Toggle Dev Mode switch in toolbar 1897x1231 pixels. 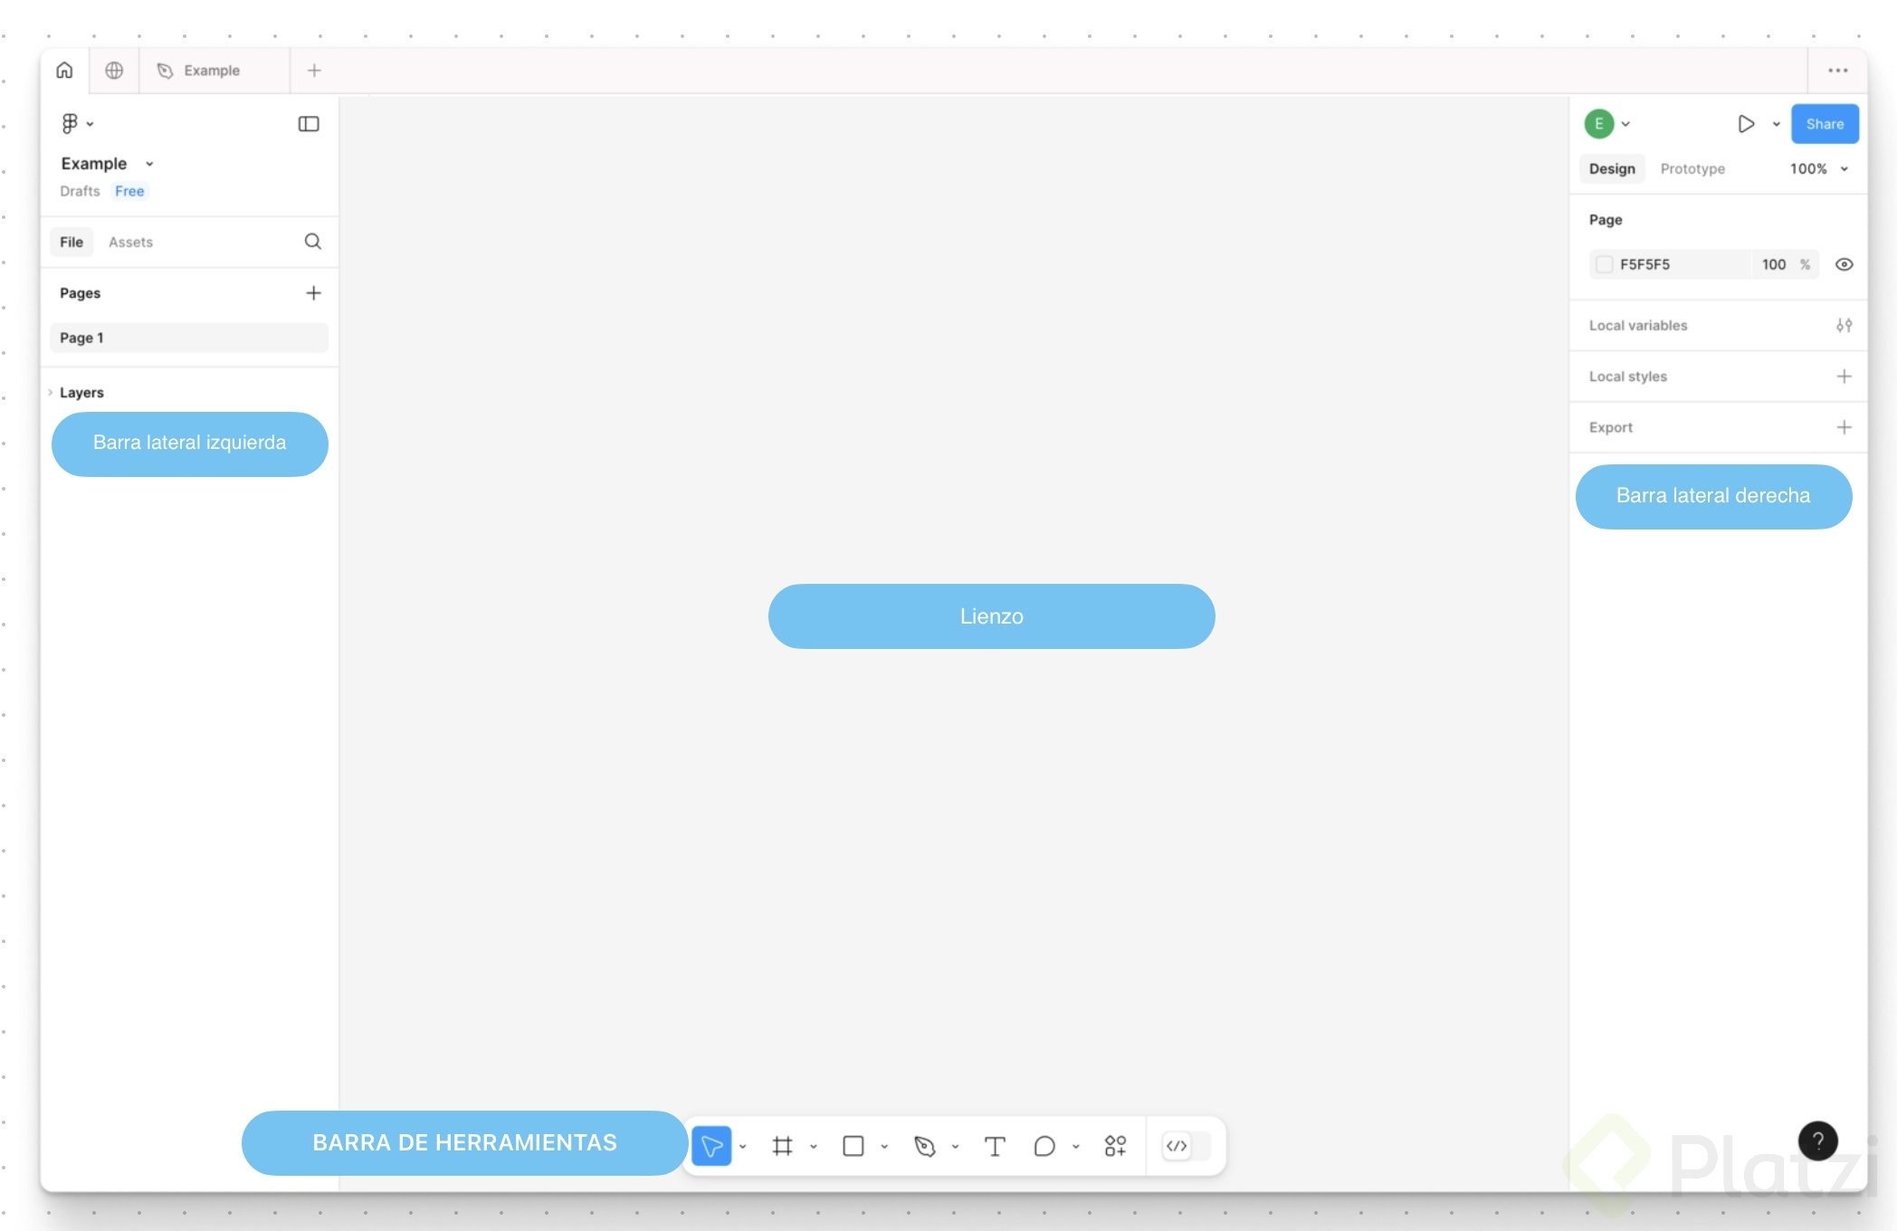[x=1186, y=1146]
